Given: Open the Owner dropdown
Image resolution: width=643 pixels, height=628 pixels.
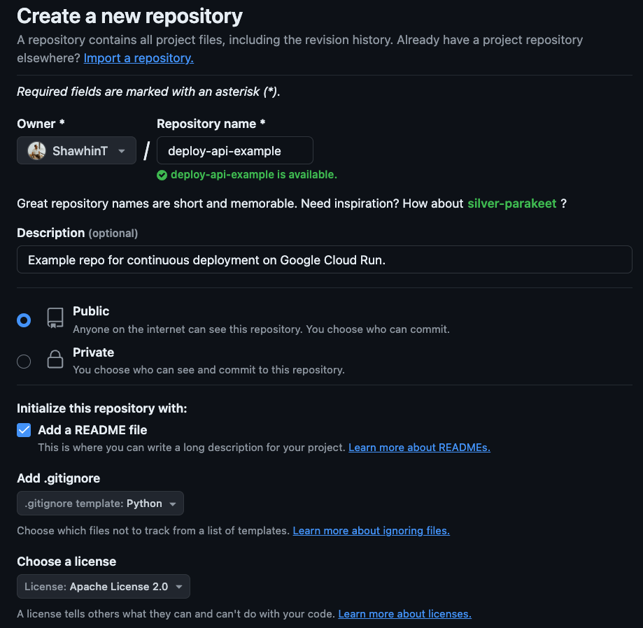Looking at the screenshot, I should [76, 150].
